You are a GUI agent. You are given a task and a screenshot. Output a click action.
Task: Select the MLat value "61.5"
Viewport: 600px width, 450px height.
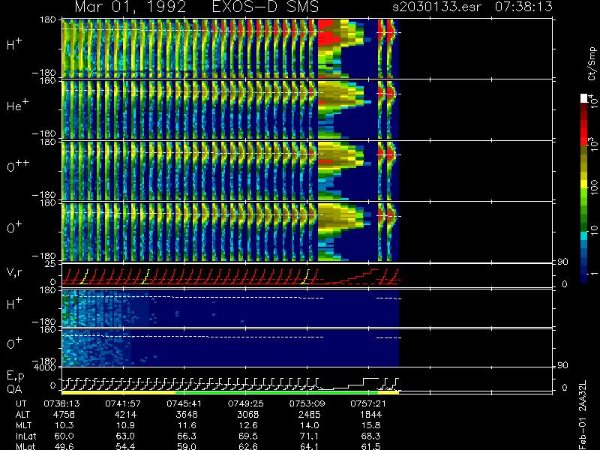coord(370,446)
